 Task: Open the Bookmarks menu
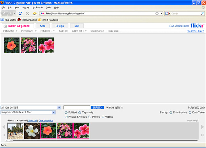(37, 7)
